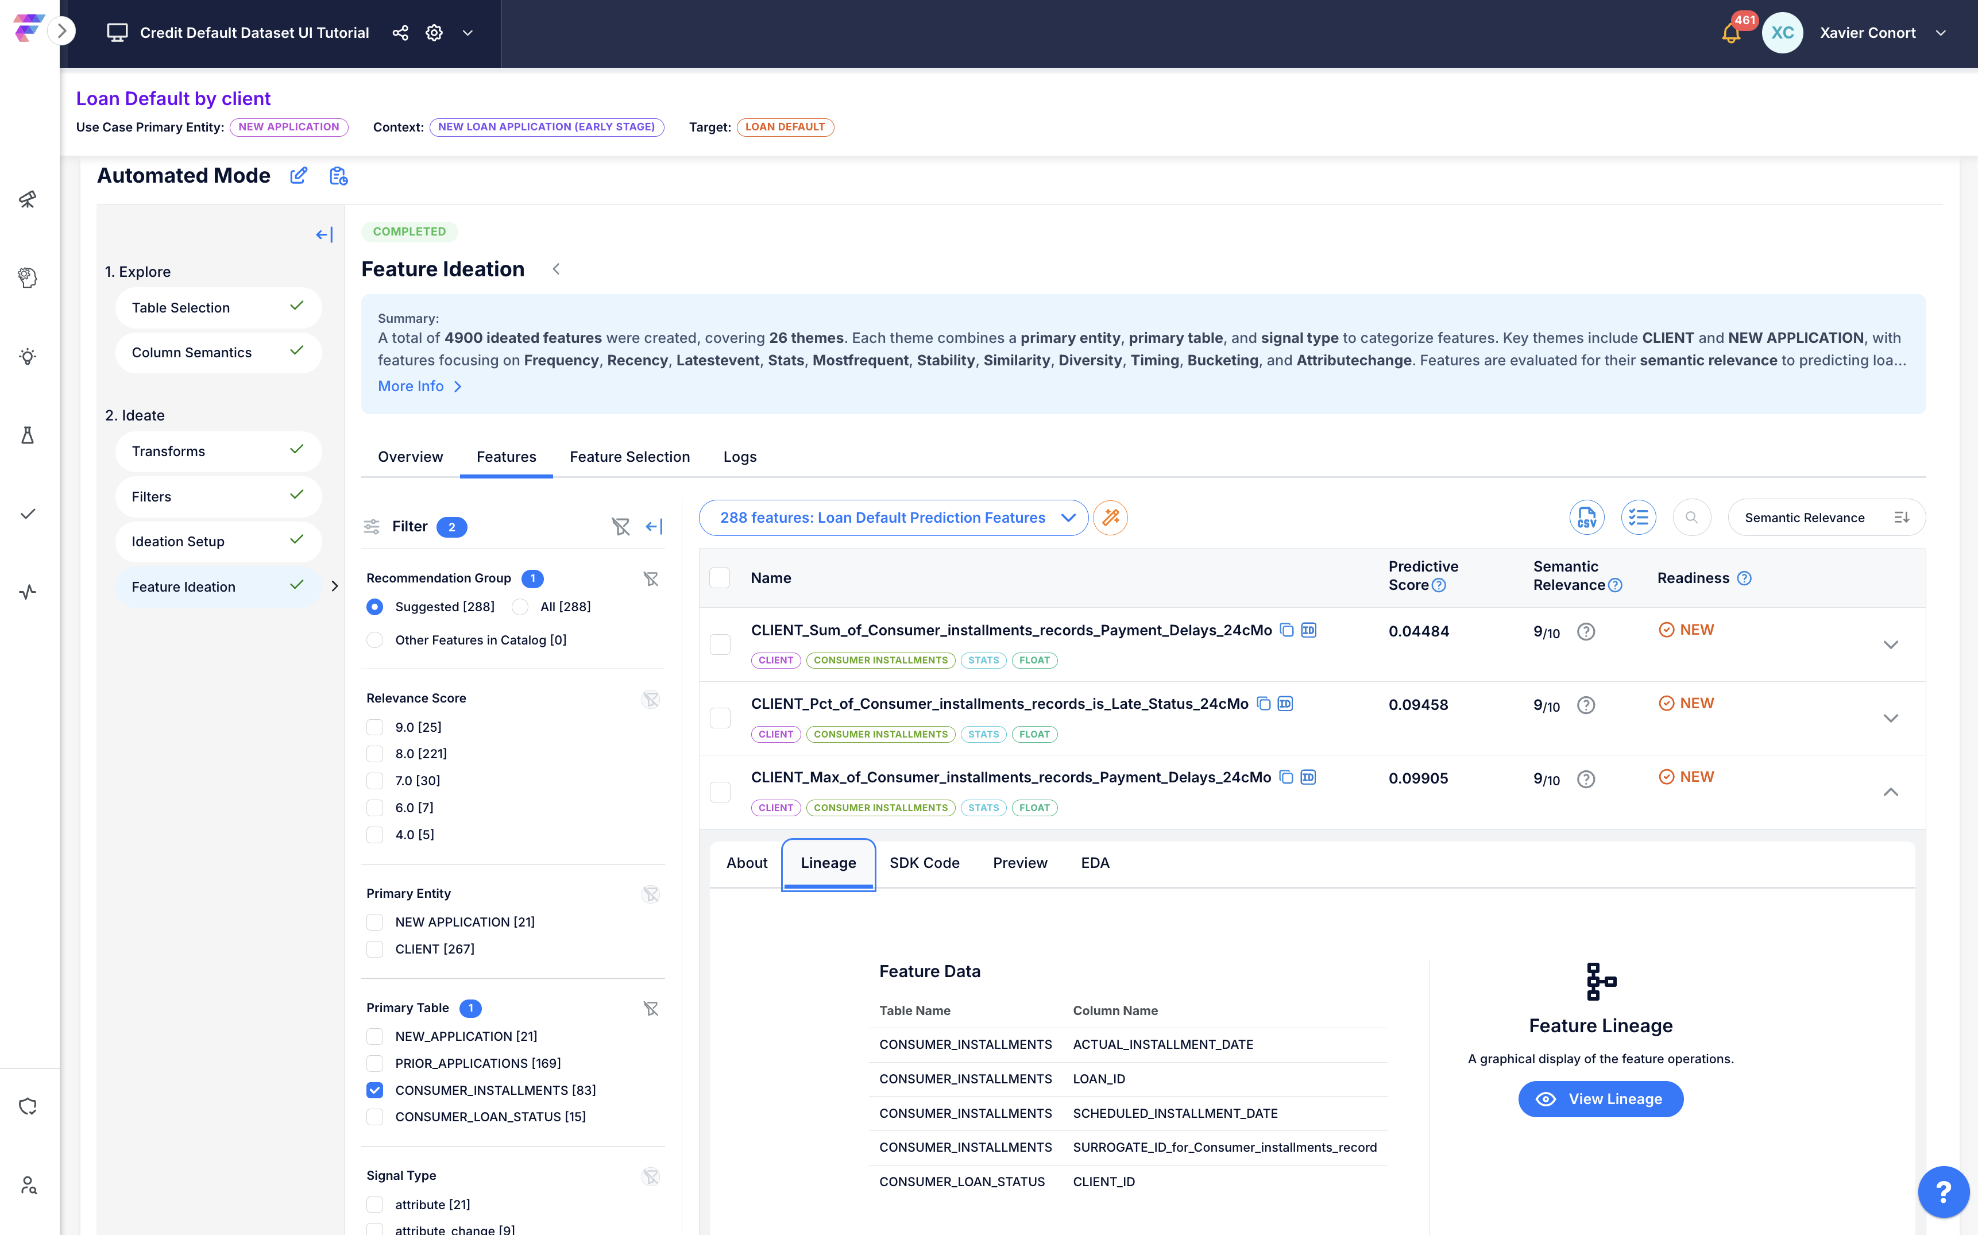Expand the CLIENT_Pct_of_Consumer_installments row

click(1890, 718)
